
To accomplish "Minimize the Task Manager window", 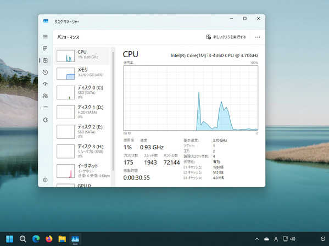I will point(231,19).
